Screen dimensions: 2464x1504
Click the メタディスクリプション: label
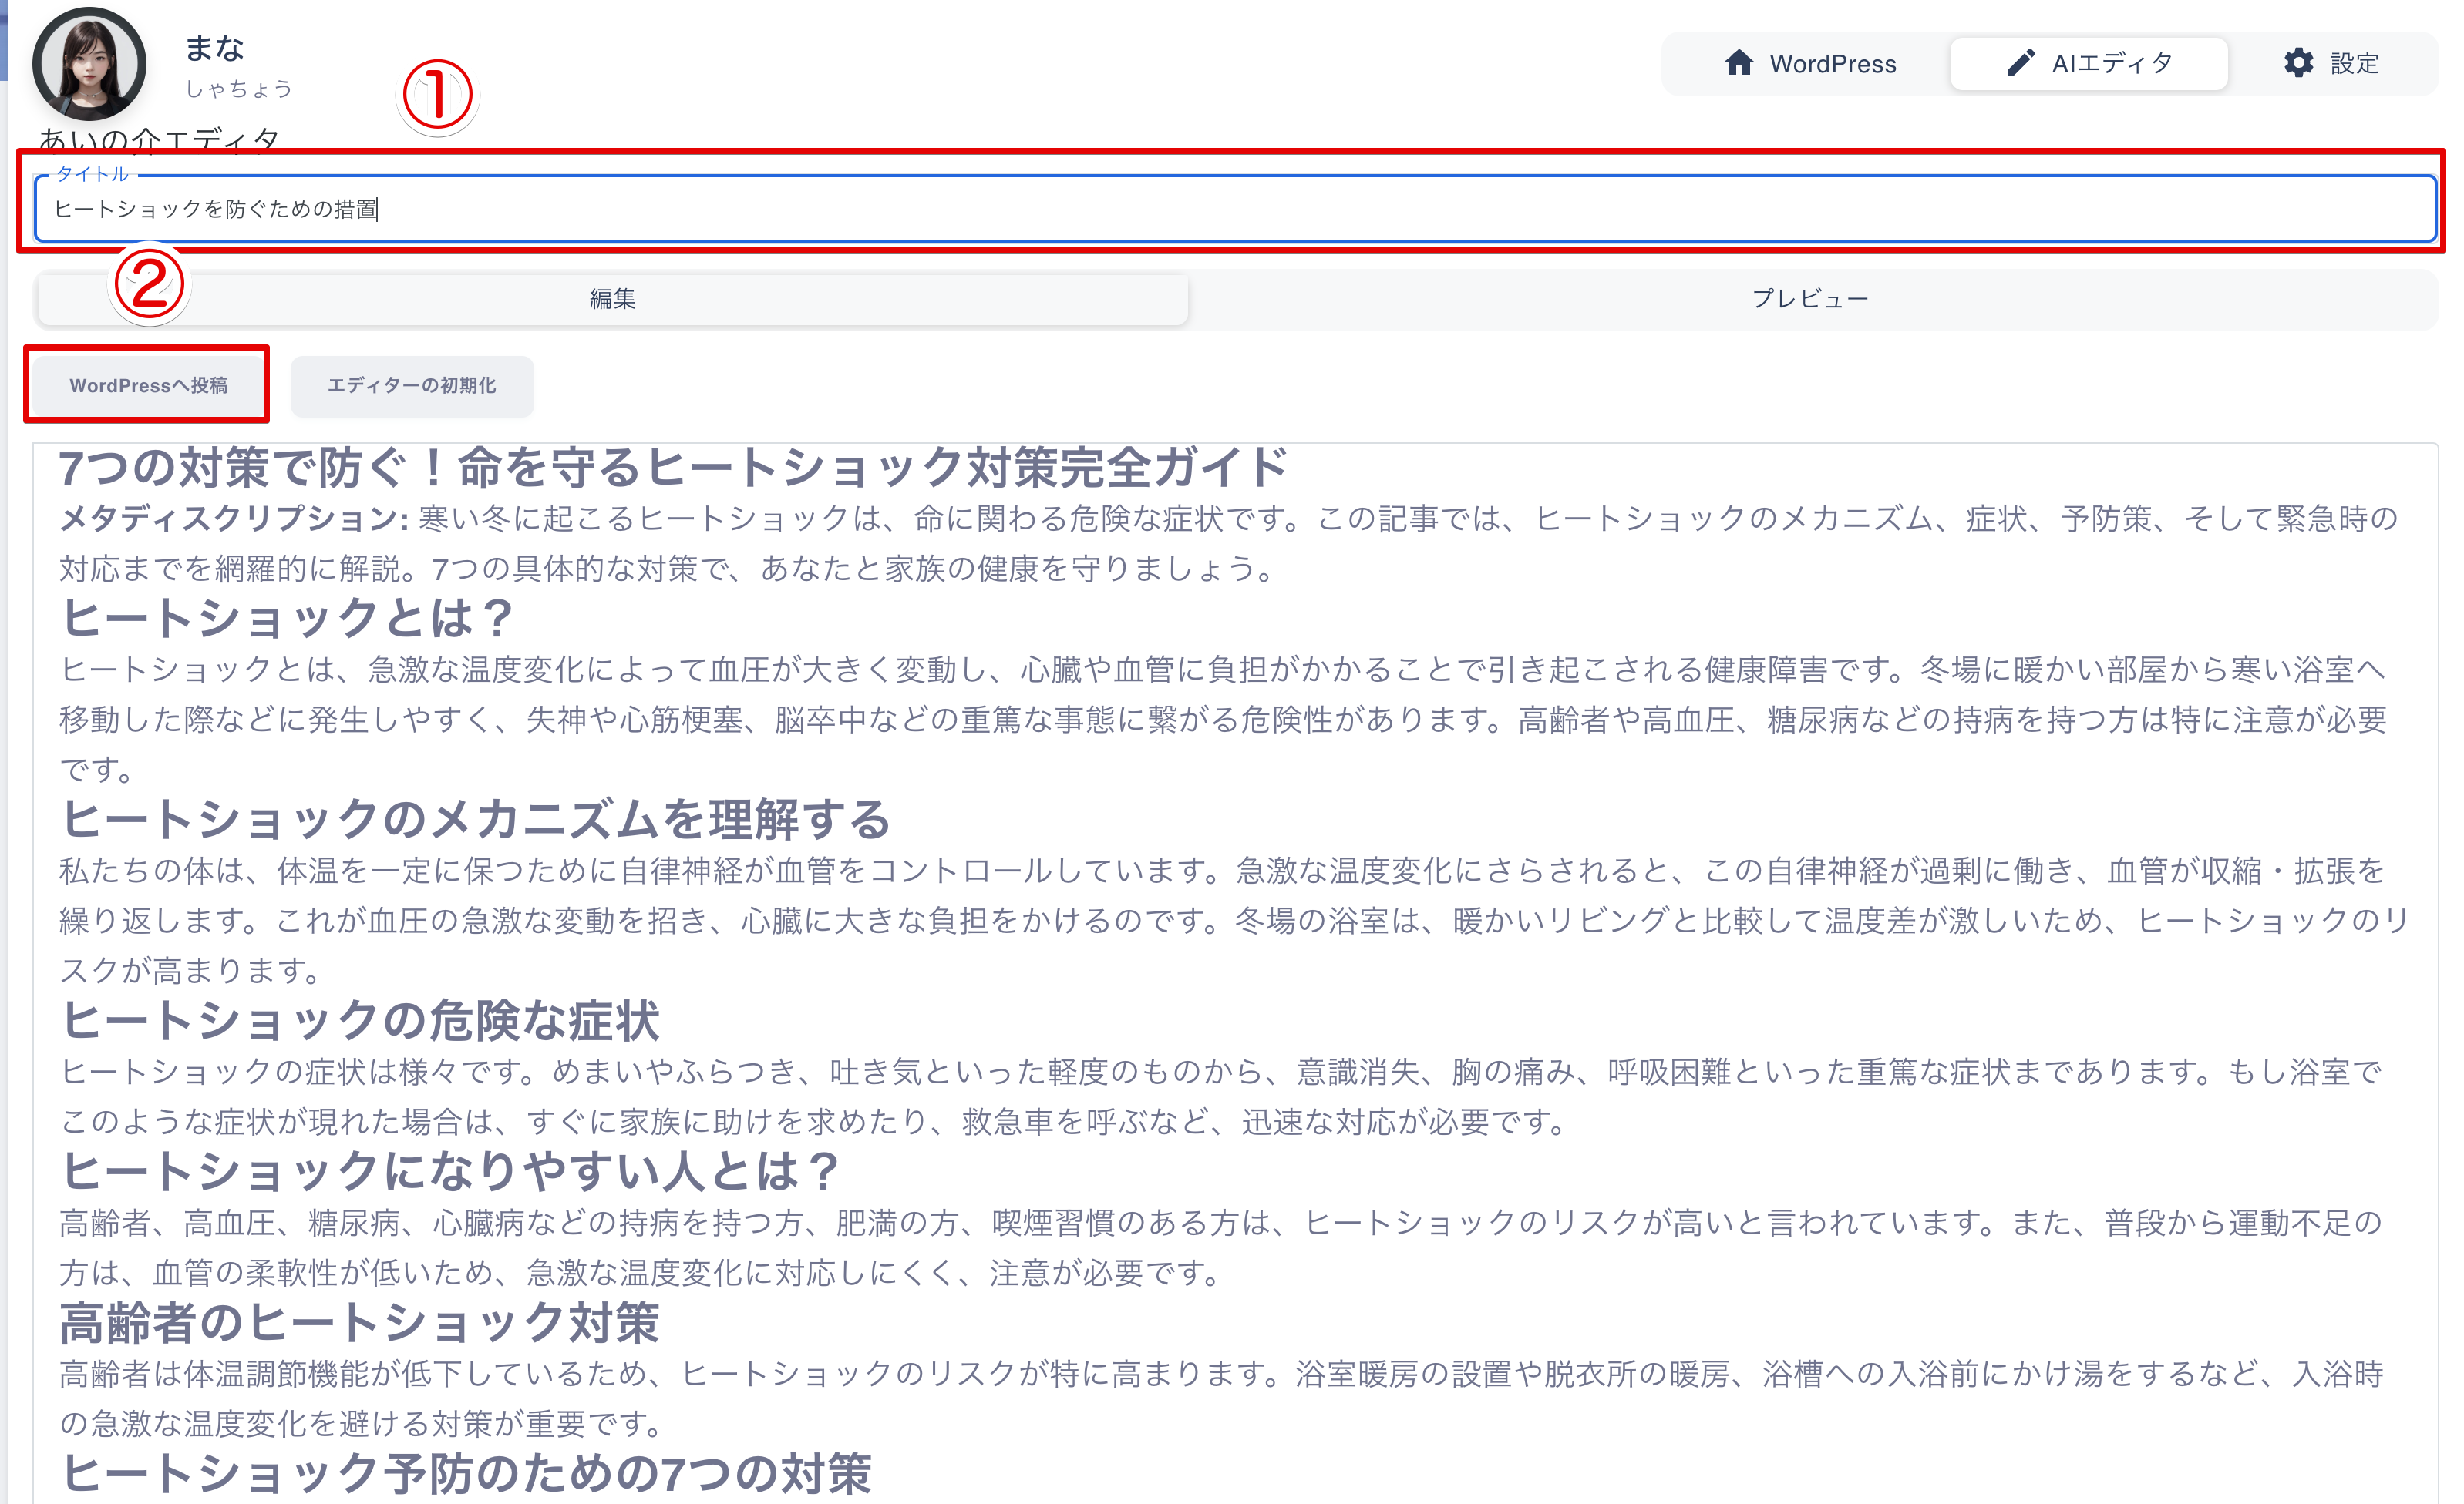coord(234,519)
